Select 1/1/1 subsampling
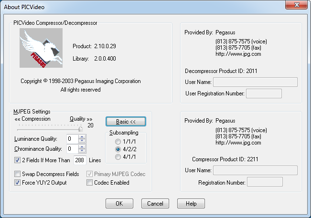311x218 pixels. 118,142
